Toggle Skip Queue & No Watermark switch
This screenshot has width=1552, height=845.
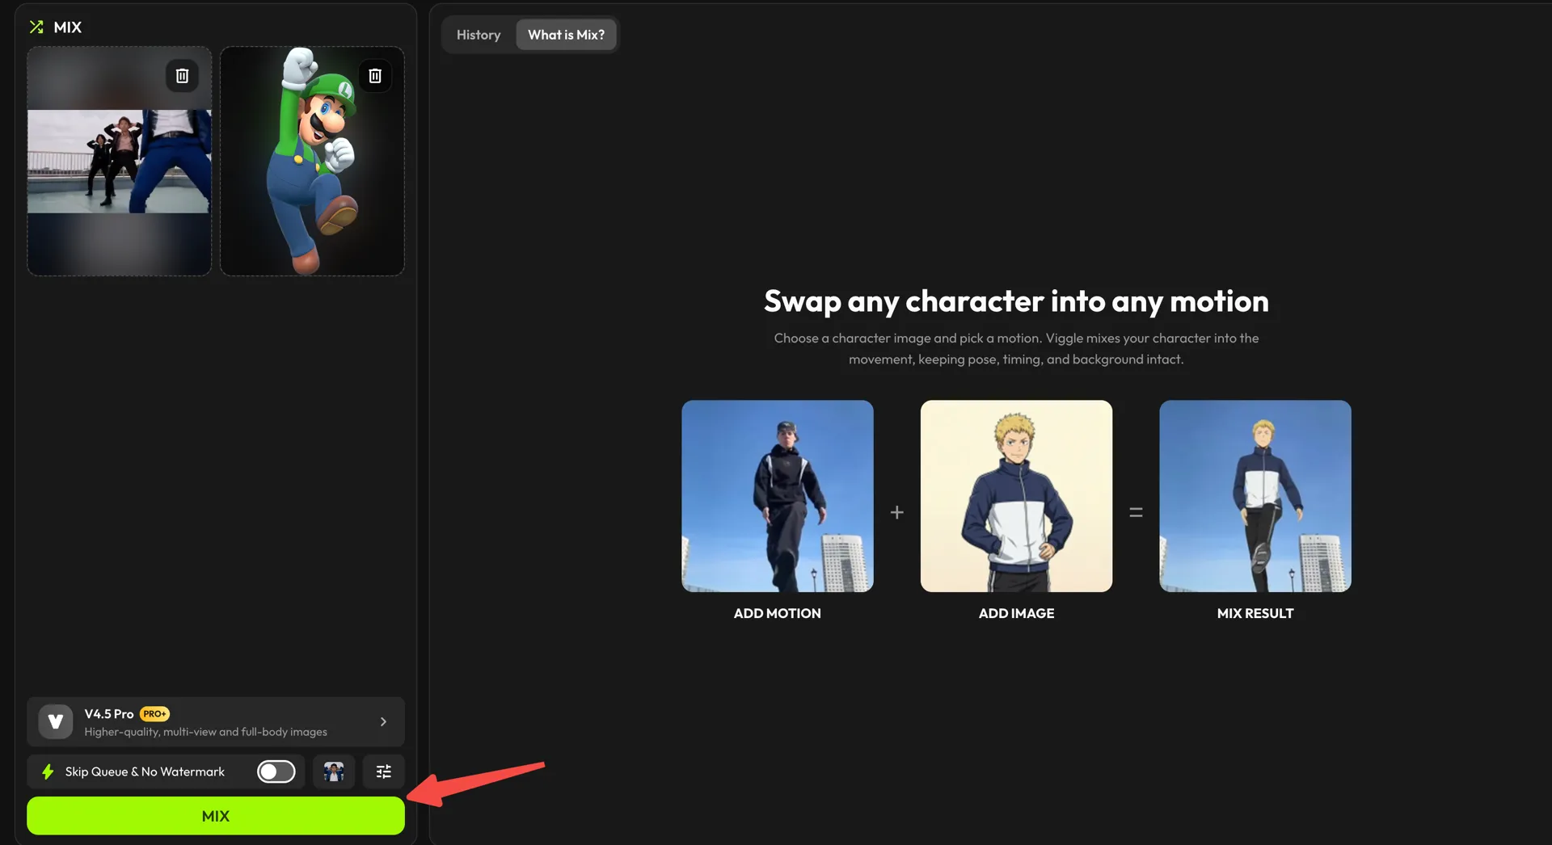(x=276, y=771)
